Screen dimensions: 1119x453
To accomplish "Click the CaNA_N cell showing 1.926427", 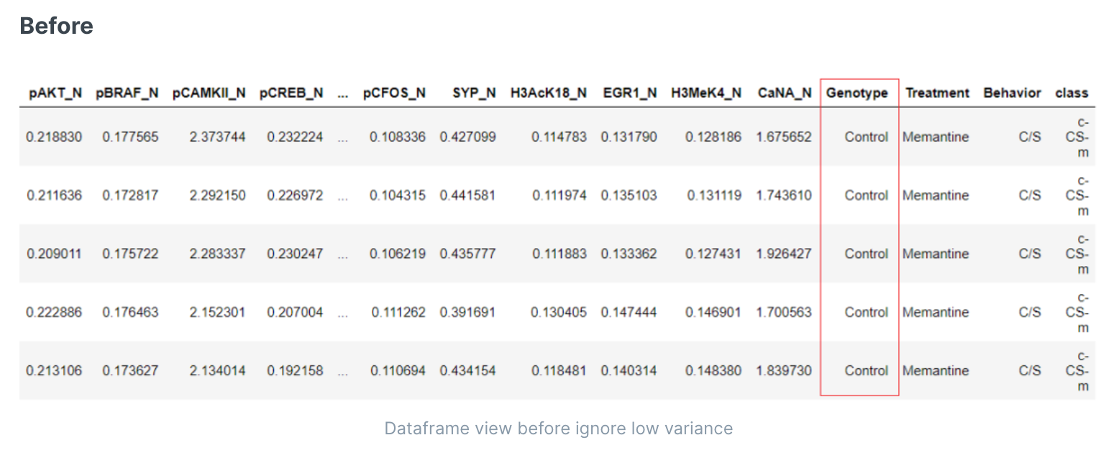I will pos(784,254).
